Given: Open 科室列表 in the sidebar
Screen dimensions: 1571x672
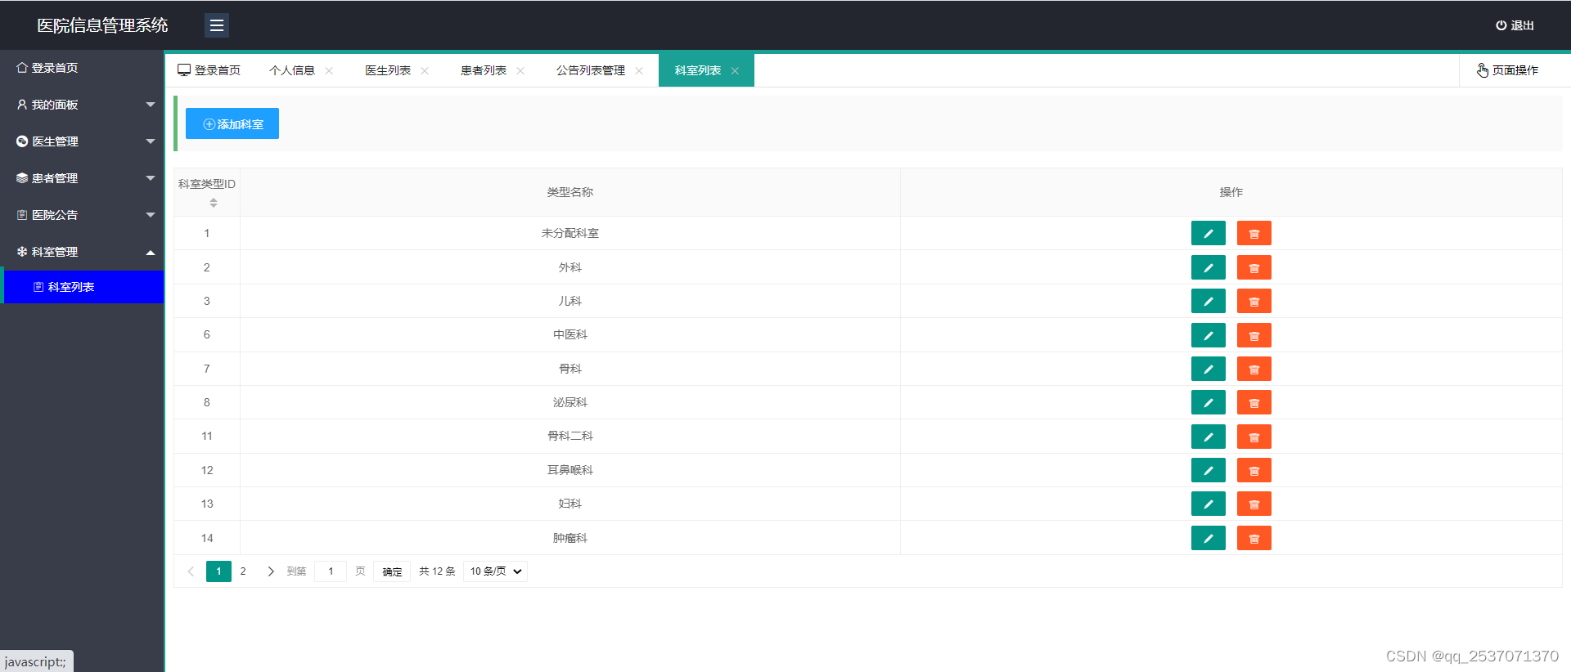Looking at the screenshot, I should [x=82, y=287].
